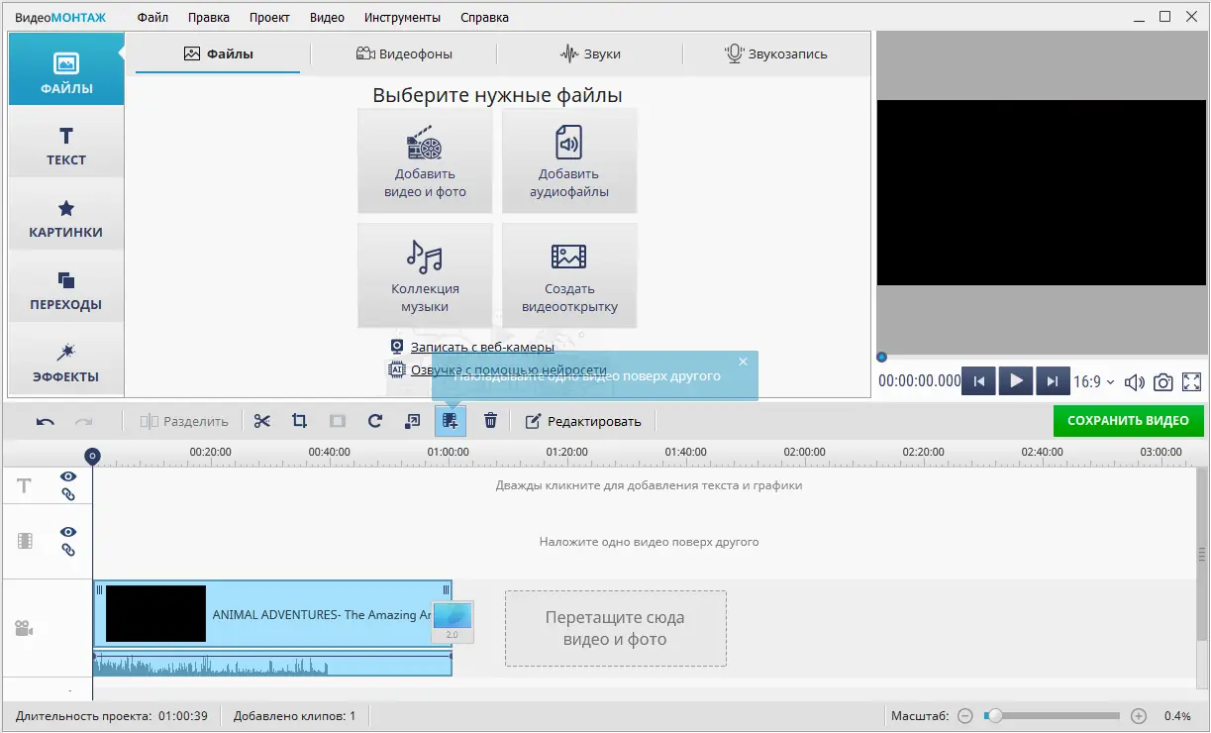The image size is (1211, 733).
Task: Select the crop tool icon
Action: point(299,421)
